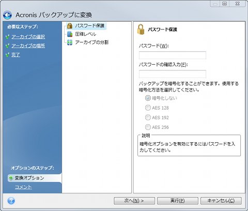The image size is (248, 211).
Task: Click the 次へ(N) > button
Action: pos(134,201)
